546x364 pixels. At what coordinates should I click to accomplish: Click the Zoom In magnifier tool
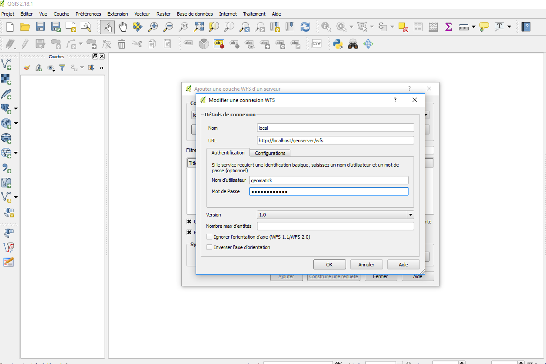pyautogui.click(x=153, y=27)
